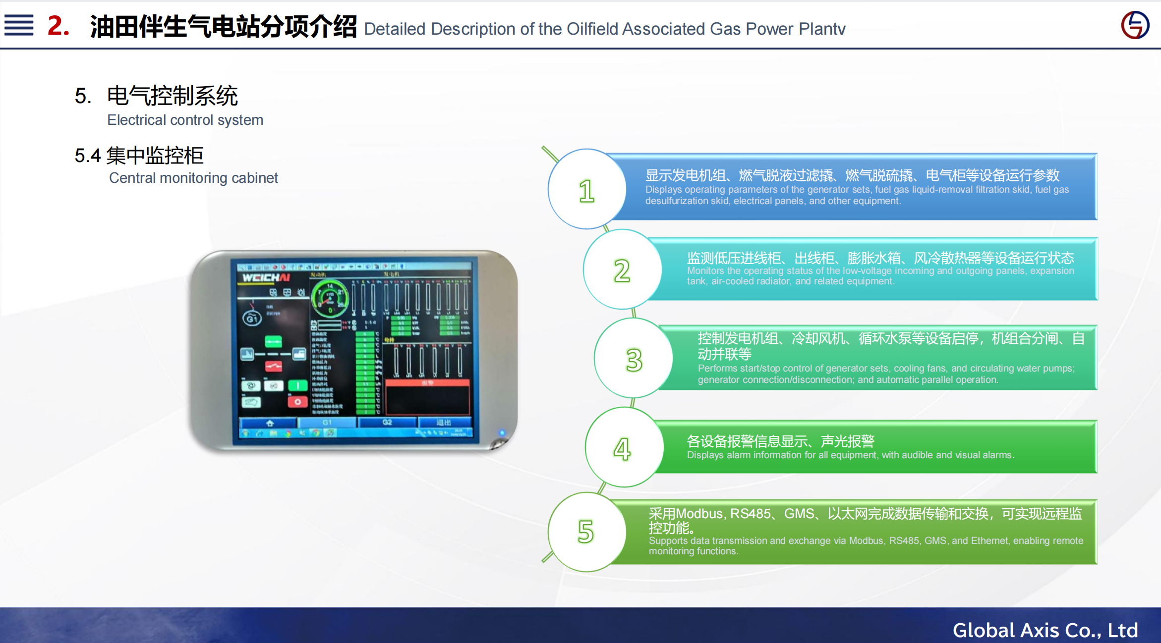Click the red alarm panel header on HMI
This screenshot has width=1161, height=643.
[x=427, y=383]
